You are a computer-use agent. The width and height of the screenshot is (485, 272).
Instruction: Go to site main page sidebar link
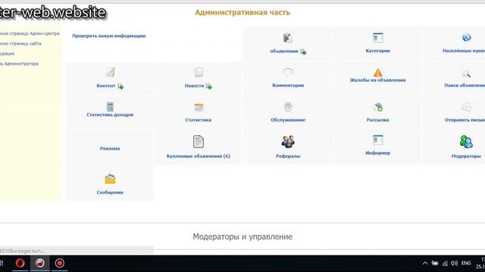pos(20,44)
